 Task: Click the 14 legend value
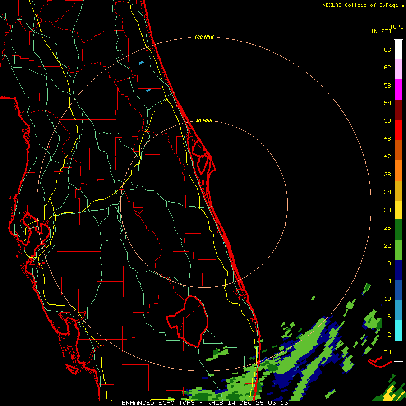pos(388,281)
